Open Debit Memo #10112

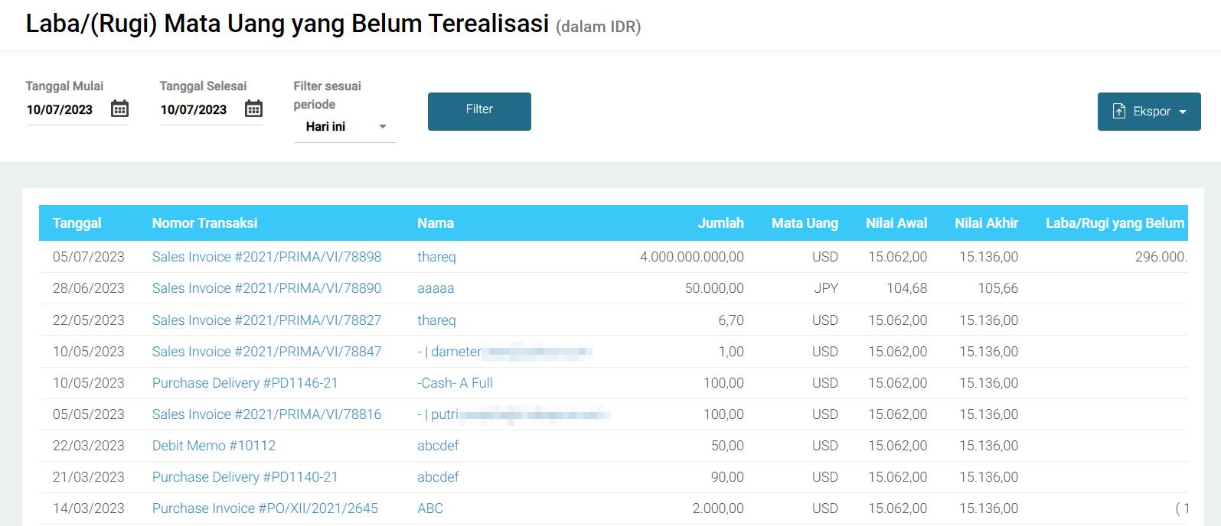point(214,446)
